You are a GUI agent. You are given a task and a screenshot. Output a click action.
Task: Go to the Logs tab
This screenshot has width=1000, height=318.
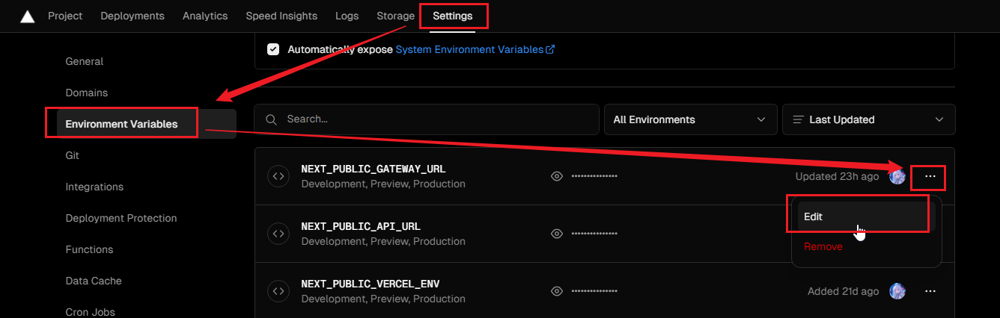(347, 16)
